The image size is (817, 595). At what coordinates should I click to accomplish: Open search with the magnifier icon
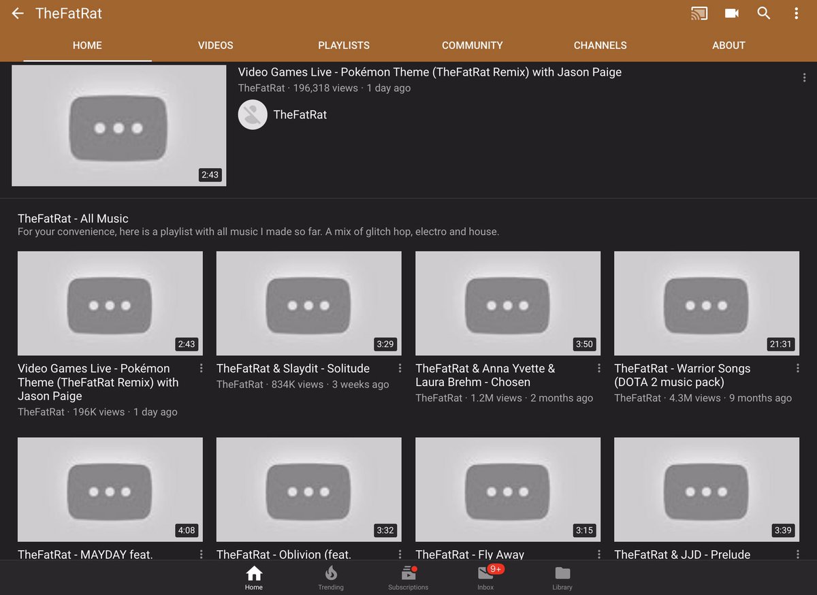[764, 13]
